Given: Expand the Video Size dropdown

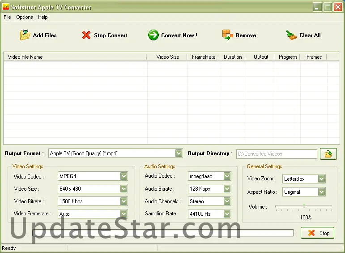Looking at the screenshot, I should click(x=124, y=189).
